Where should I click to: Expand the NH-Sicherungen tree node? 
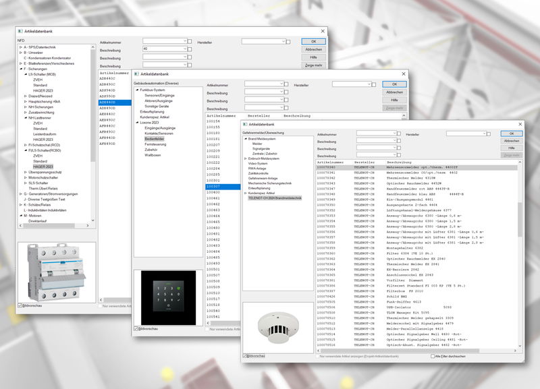(26, 106)
